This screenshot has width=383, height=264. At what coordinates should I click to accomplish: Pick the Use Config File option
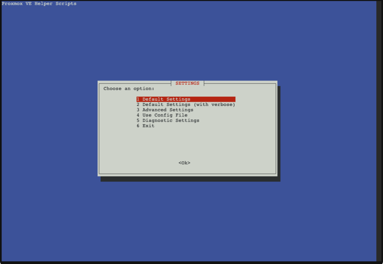tap(162, 115)
